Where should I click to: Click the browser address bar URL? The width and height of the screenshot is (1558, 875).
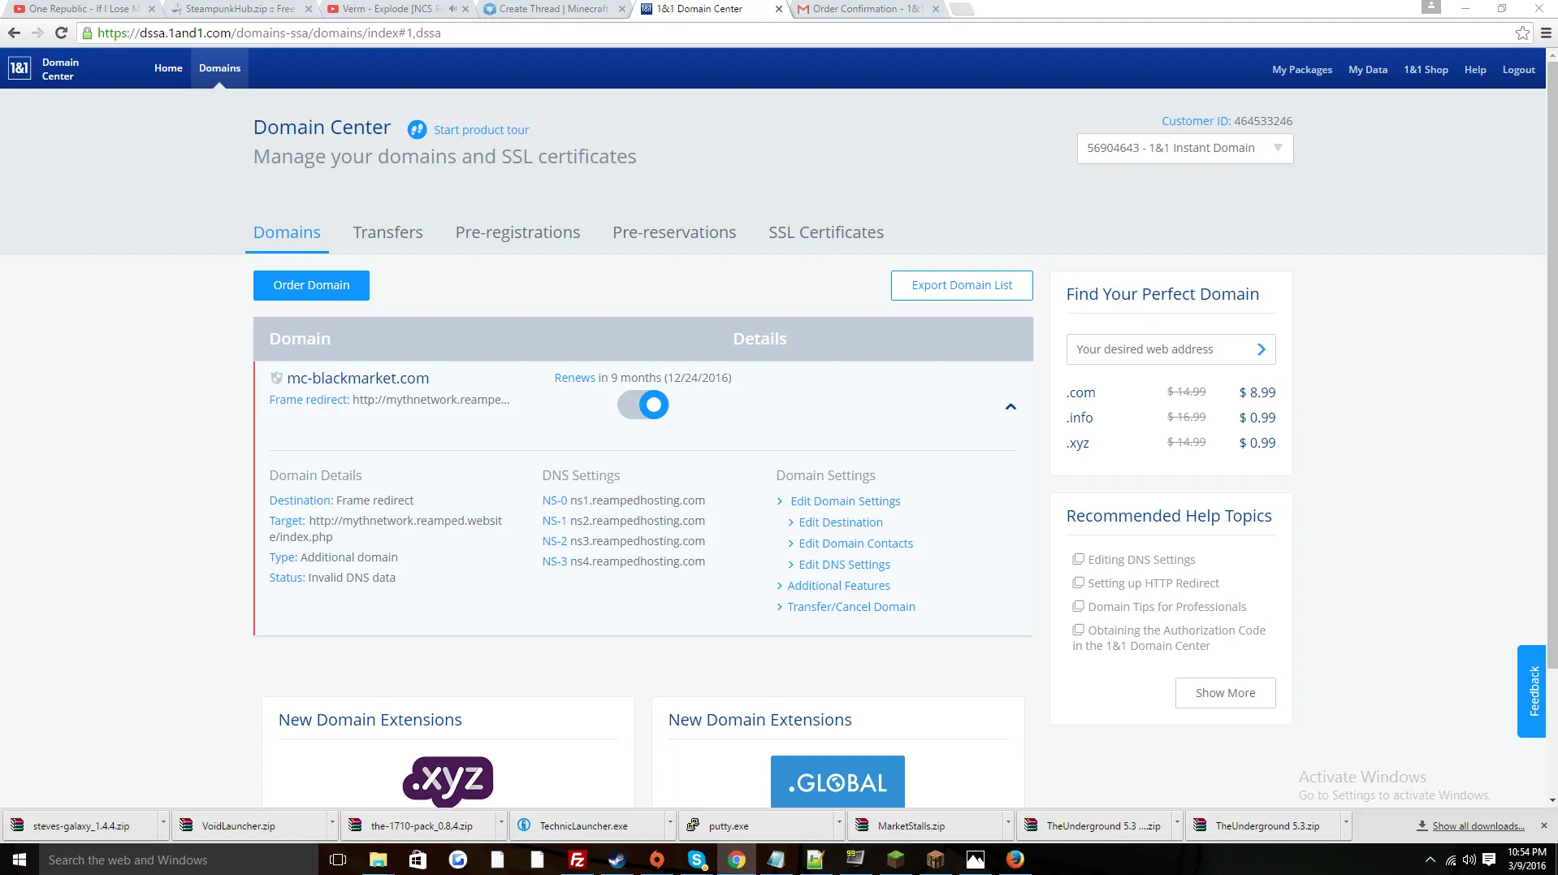[269, 33]
